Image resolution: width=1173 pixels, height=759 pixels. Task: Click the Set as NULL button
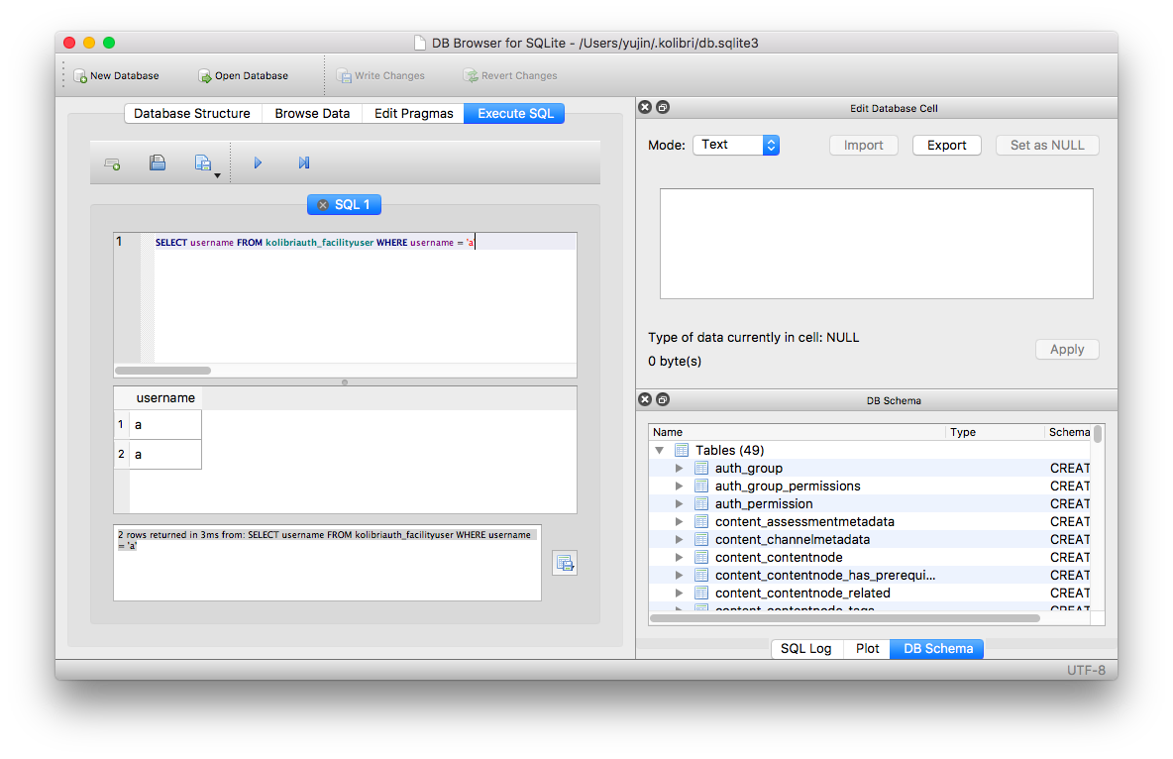[x=1046, y=146]
